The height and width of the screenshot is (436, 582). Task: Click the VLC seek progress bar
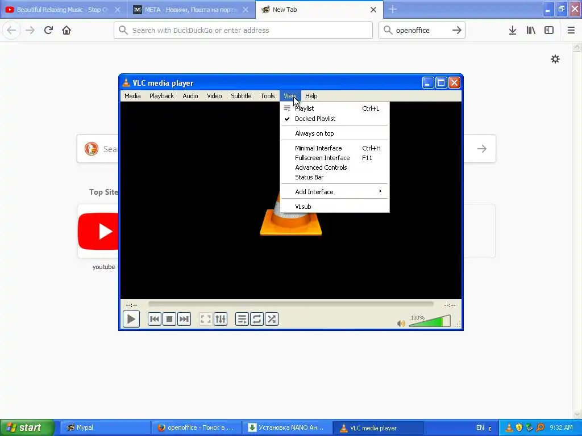coord(290,304)
